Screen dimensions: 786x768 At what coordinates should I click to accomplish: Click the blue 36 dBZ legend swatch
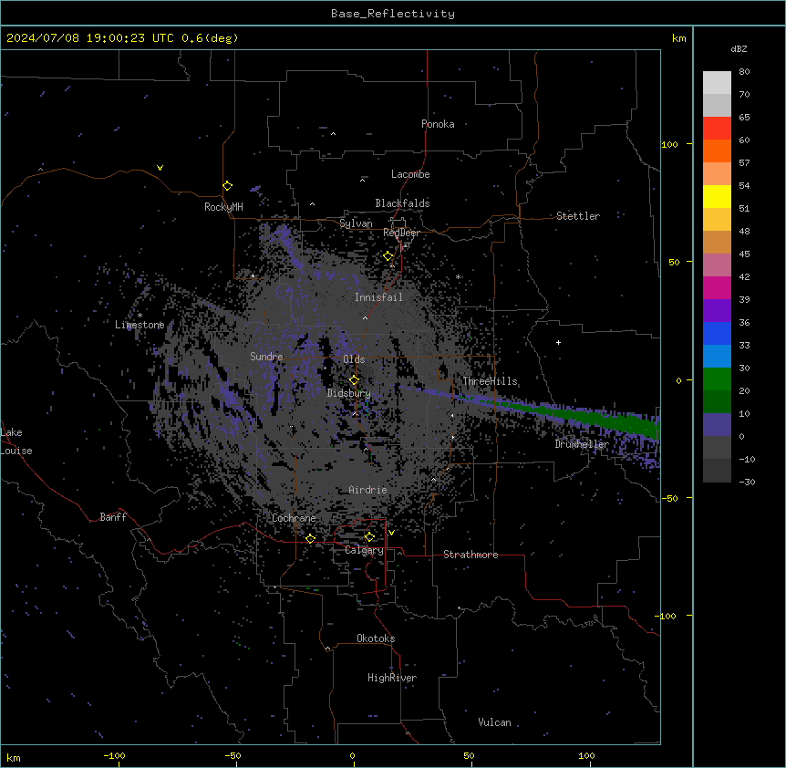click(717, 333)
